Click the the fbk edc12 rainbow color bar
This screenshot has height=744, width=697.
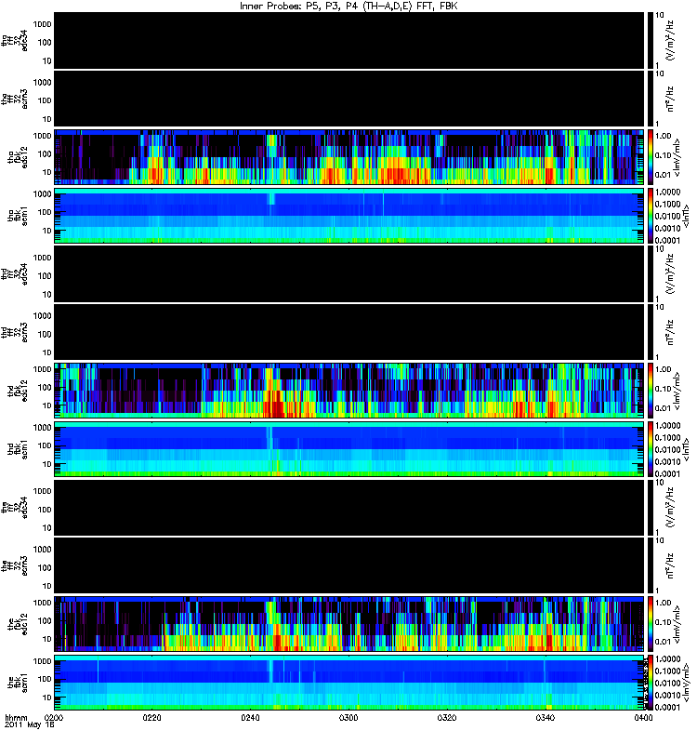coord(650,623)
